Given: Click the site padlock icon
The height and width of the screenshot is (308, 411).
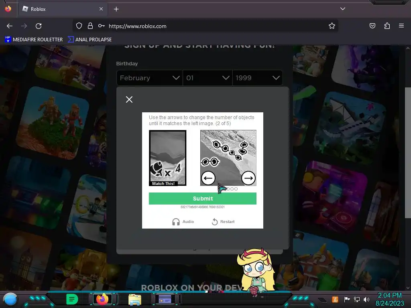Looking at the screenshot, I should coord(90,26).
